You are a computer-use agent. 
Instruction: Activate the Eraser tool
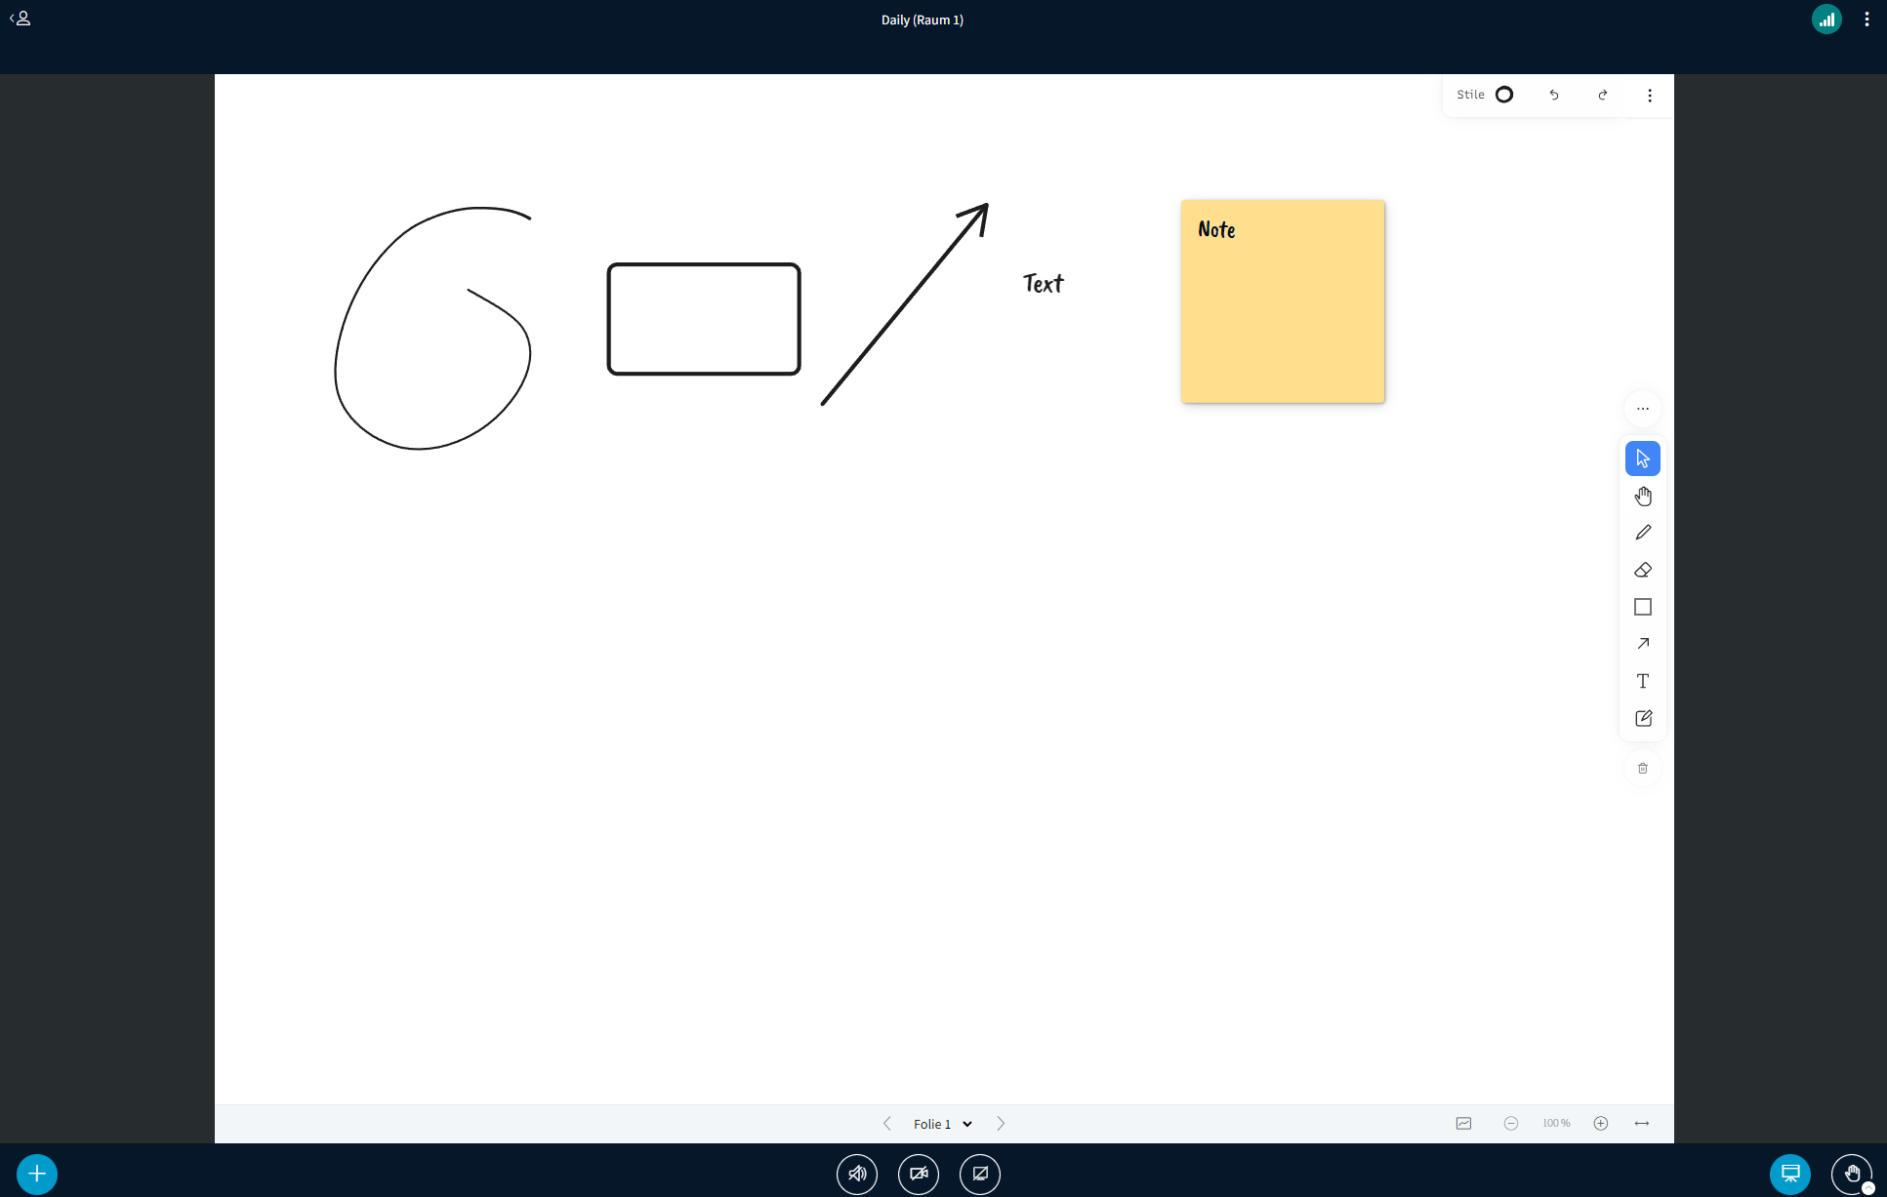(x=1642, y=570)
